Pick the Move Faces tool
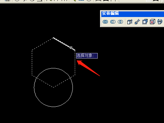164x123 pixels. tap(137, 22)
